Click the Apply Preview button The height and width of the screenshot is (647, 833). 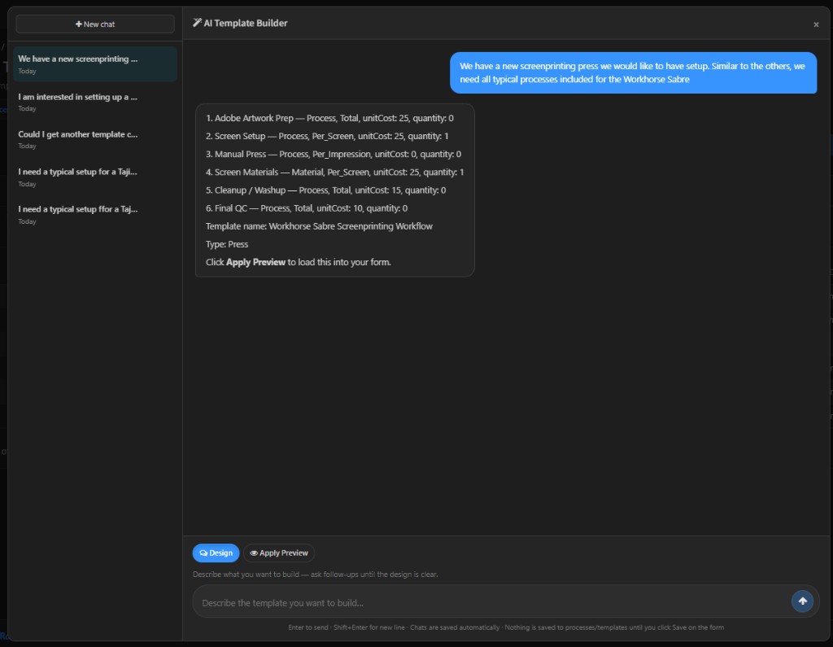(x=279, y=553)
